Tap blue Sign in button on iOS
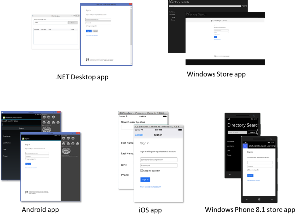The width and height of the screenshot is (300, 219). coord(145,180)
